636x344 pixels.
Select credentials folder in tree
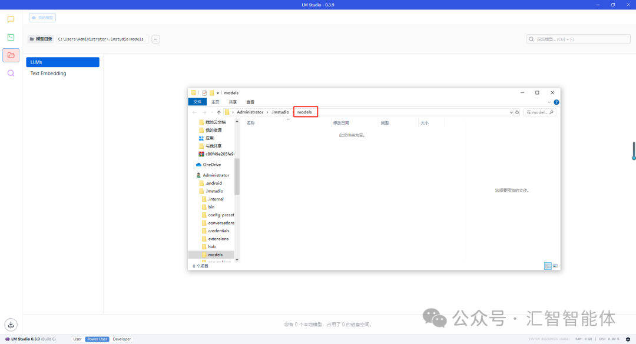coord(216,231)
